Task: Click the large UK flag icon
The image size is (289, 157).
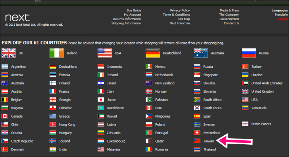Action: pyautogui.click(x=9, y=53)
